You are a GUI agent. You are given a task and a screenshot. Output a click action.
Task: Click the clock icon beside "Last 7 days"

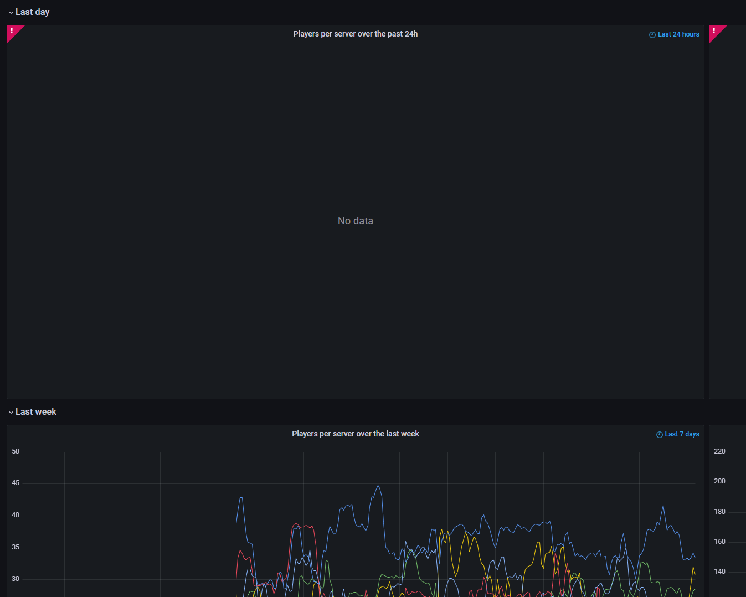pos(659,434)
